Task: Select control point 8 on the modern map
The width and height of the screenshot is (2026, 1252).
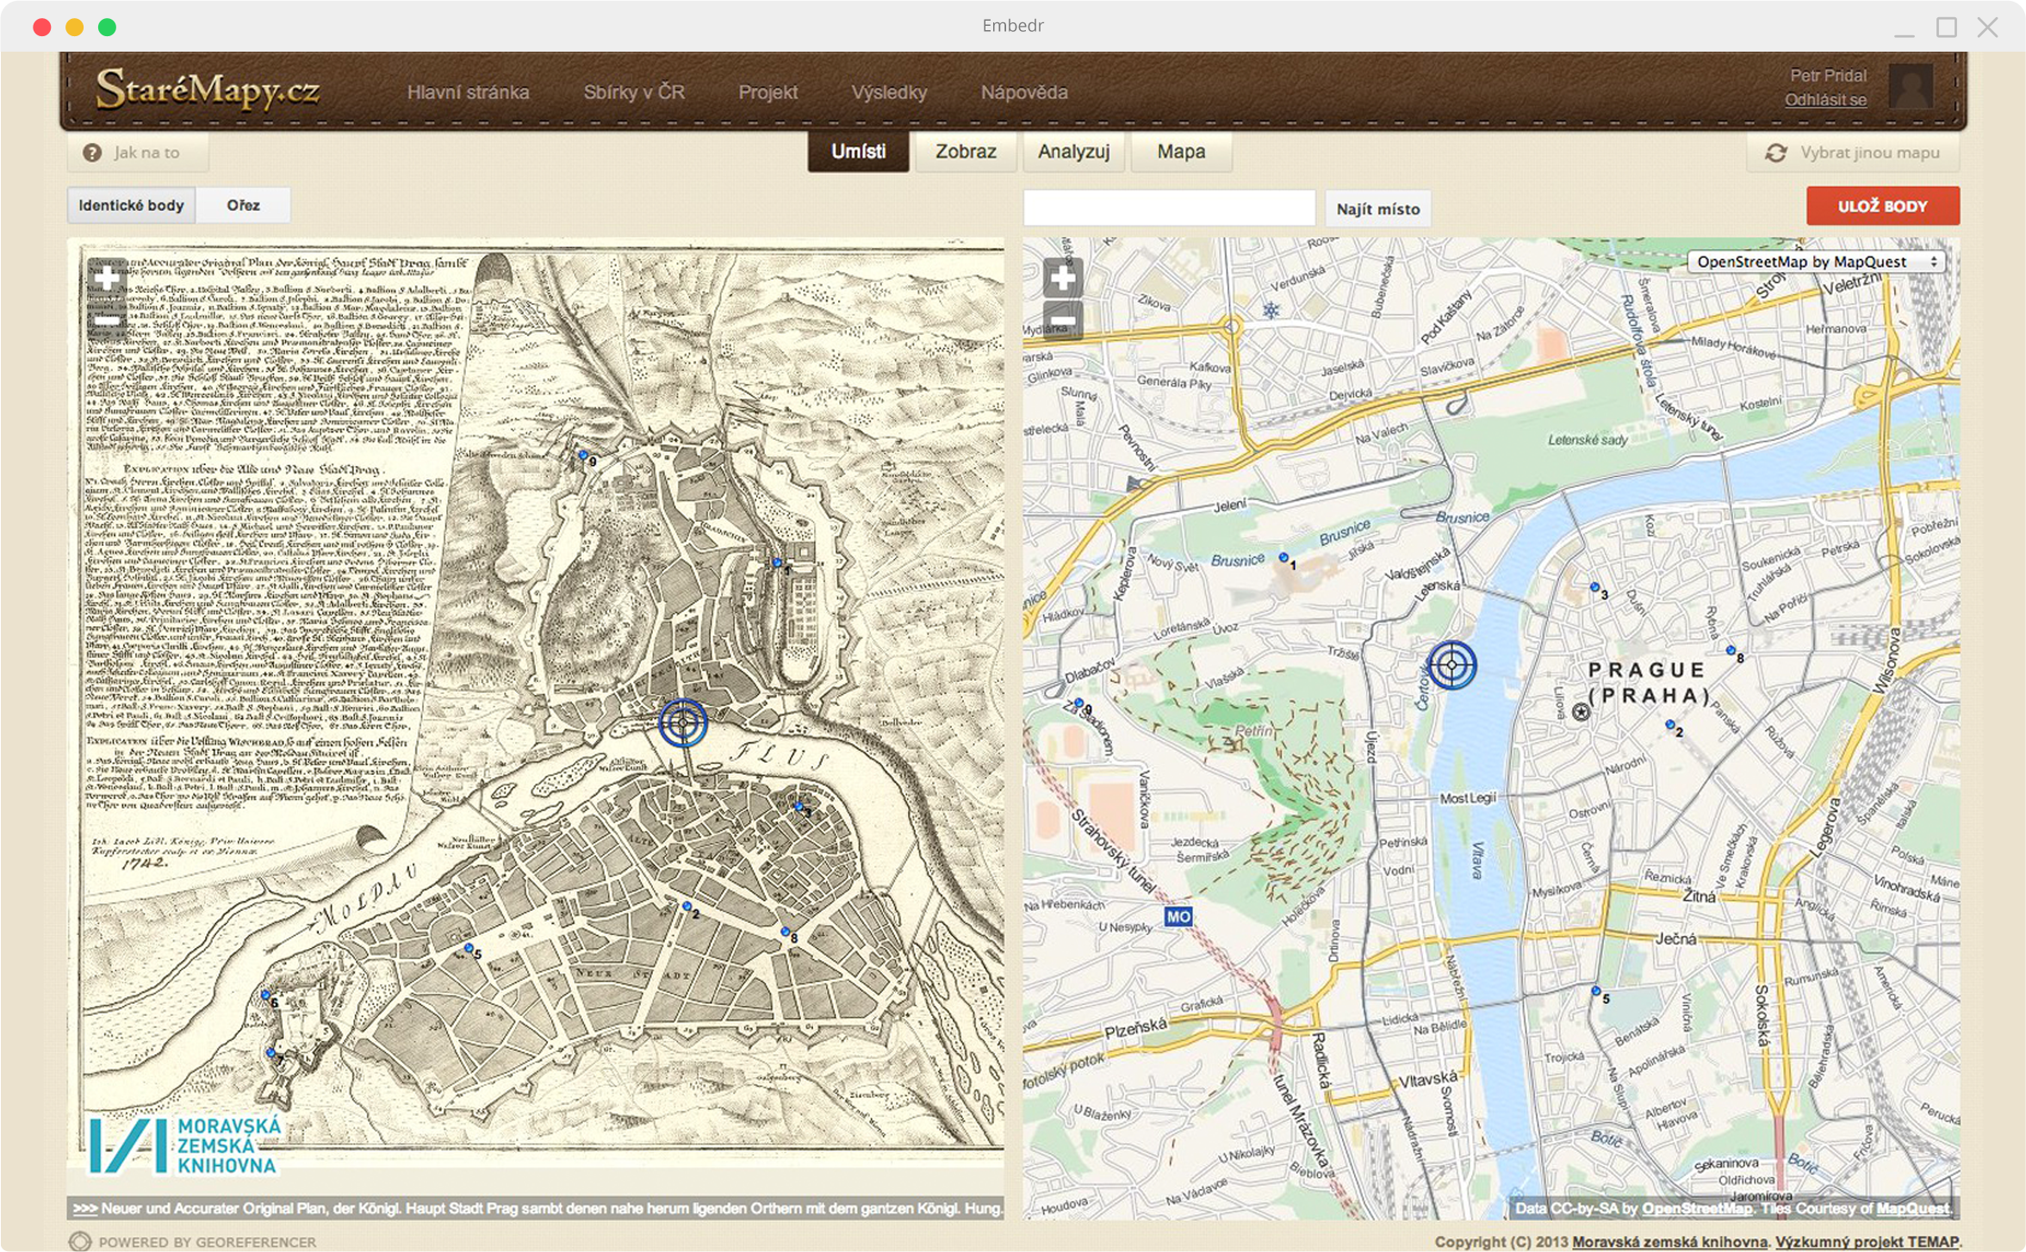Action: pos(1731,651)
